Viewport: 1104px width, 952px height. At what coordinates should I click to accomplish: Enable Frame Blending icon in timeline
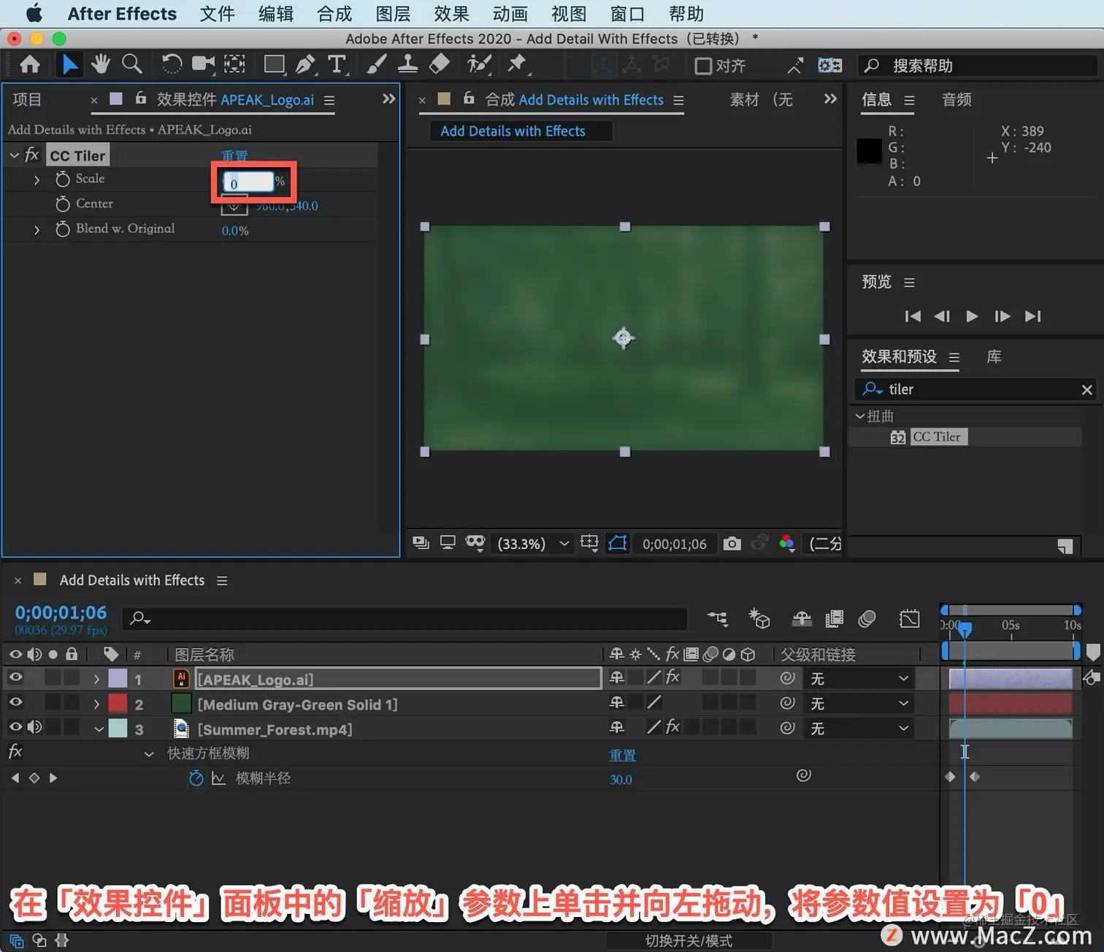[834, 619]
